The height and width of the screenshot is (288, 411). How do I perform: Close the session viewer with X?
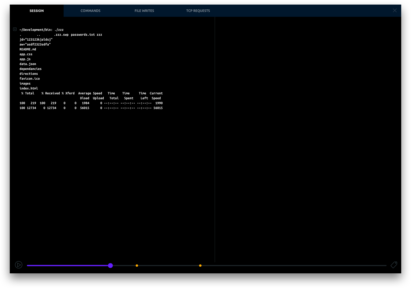[394, 10]
